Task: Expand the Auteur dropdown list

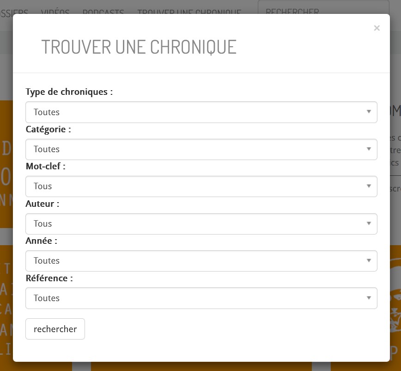Action: point(201,224)
